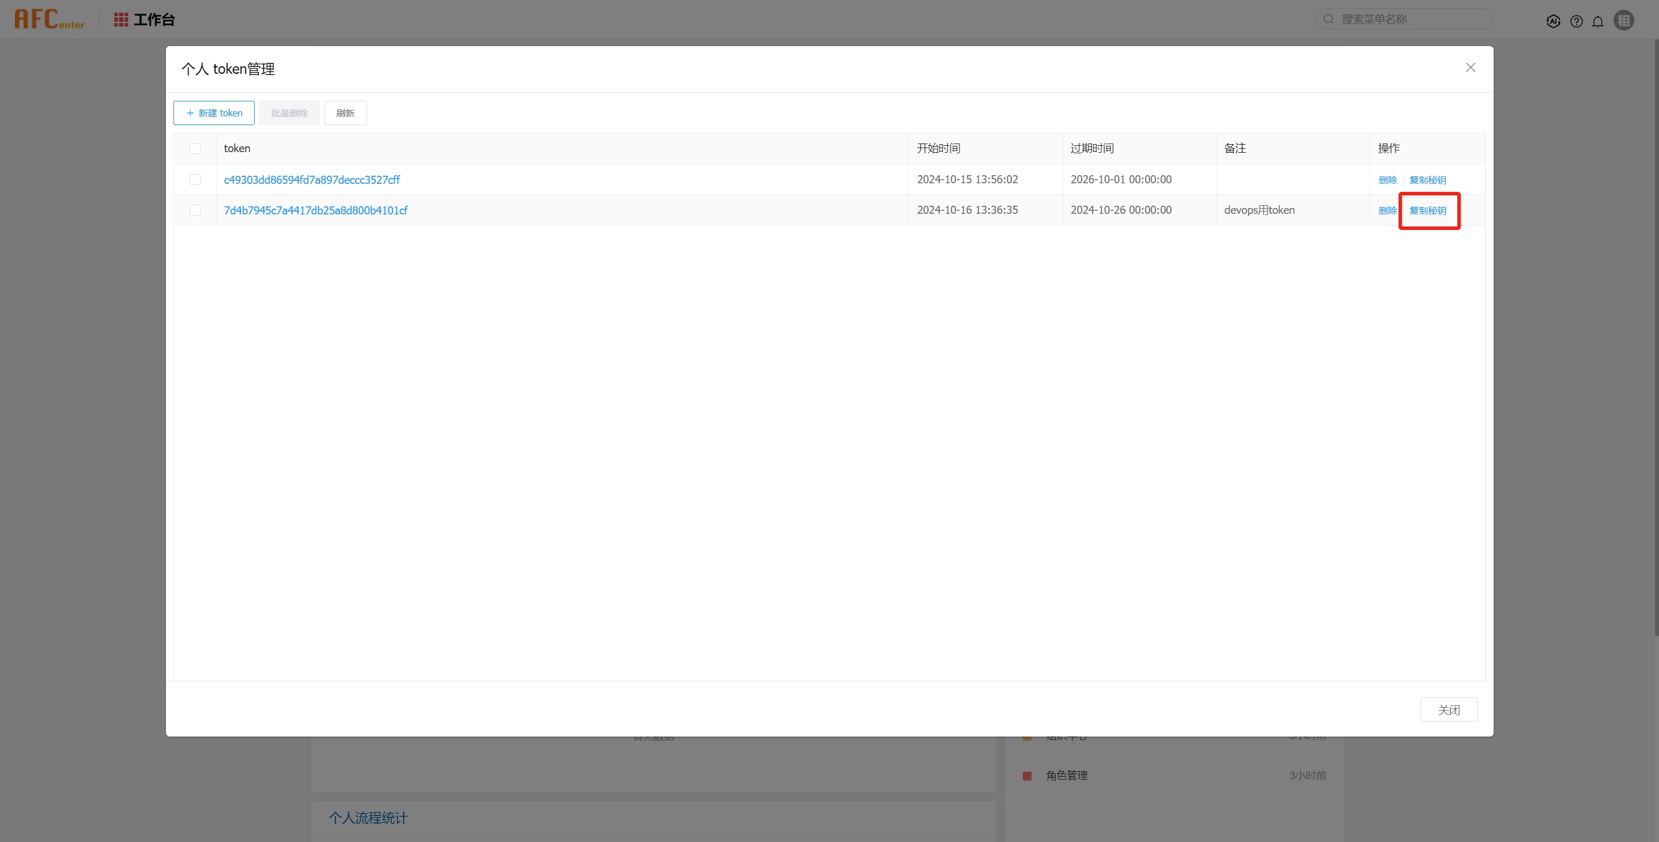Click the 关闭 button at dialog bottom
This screenshot has height=842, width=1659.
pos(1449,709)
